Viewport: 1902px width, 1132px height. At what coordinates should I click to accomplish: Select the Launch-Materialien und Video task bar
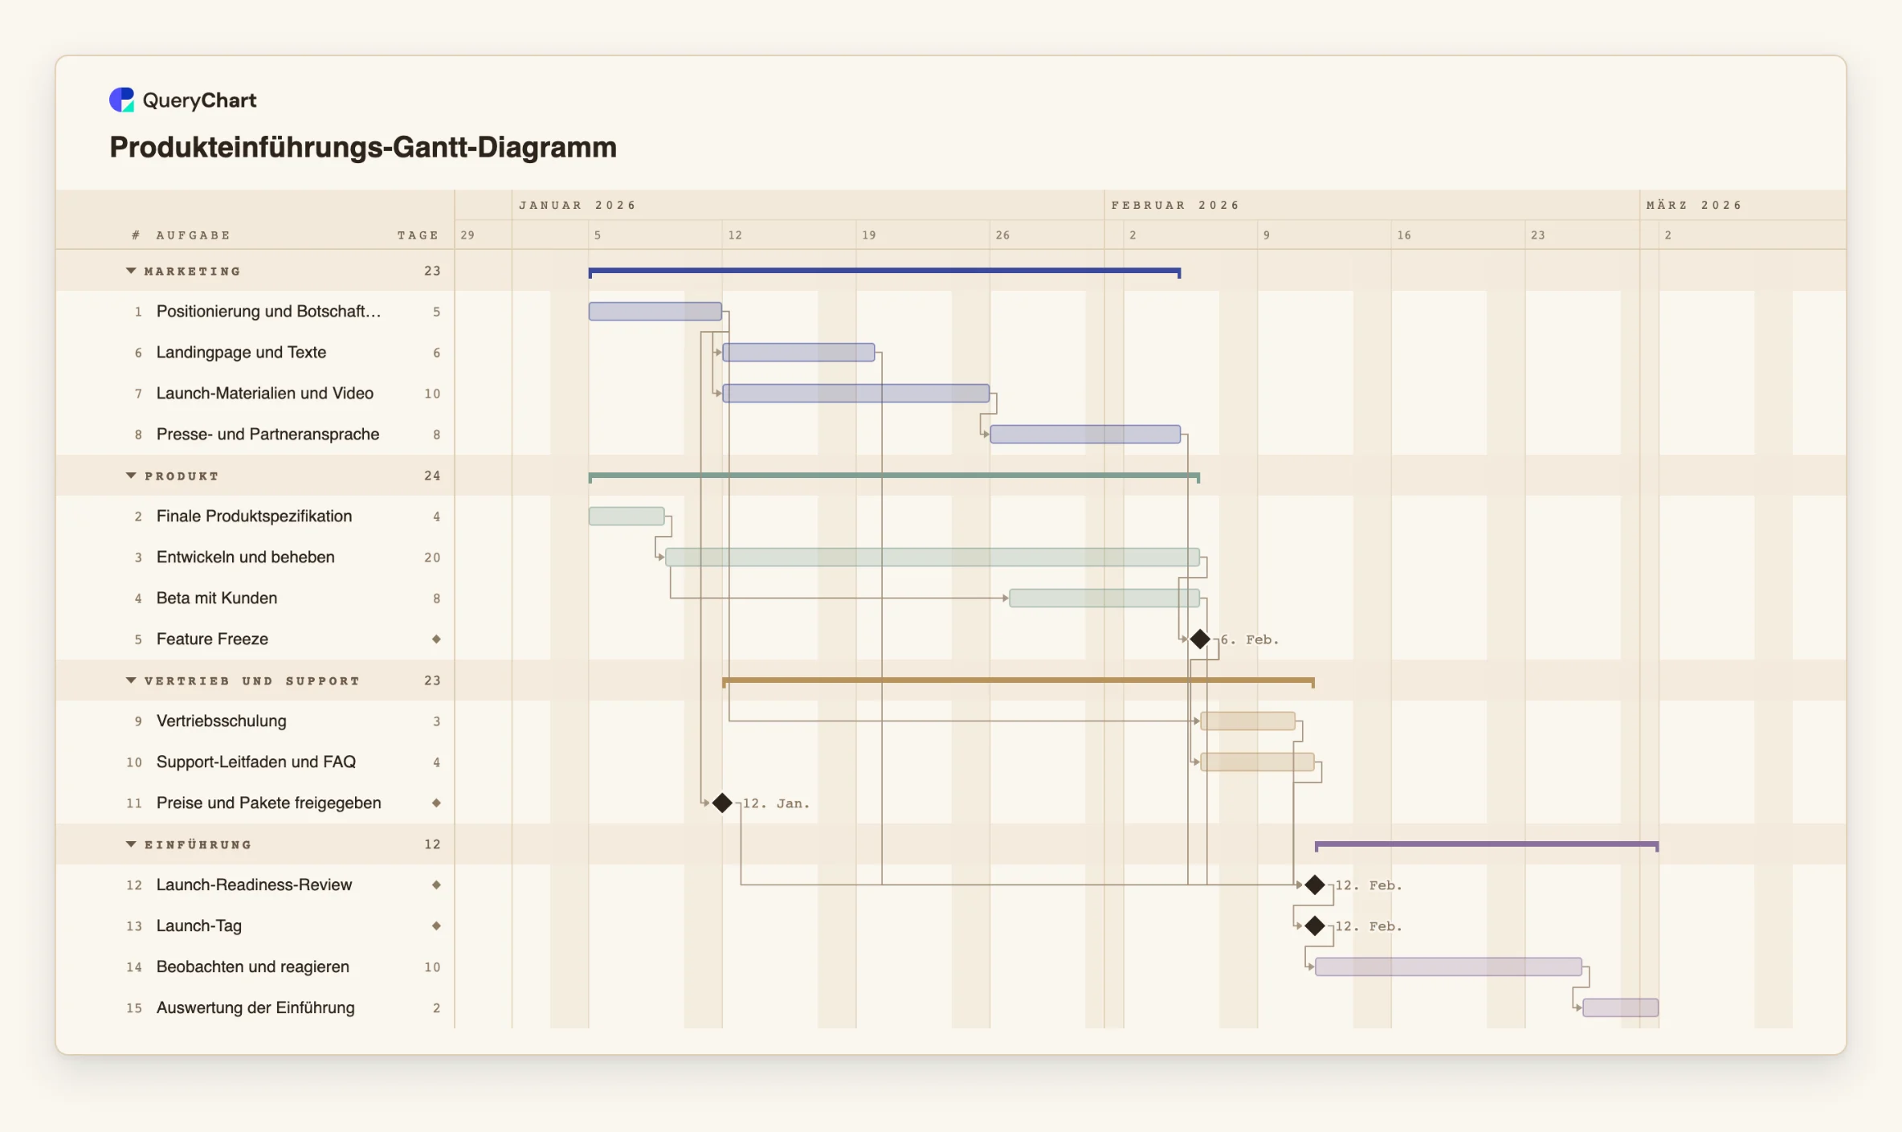[856, 394]
